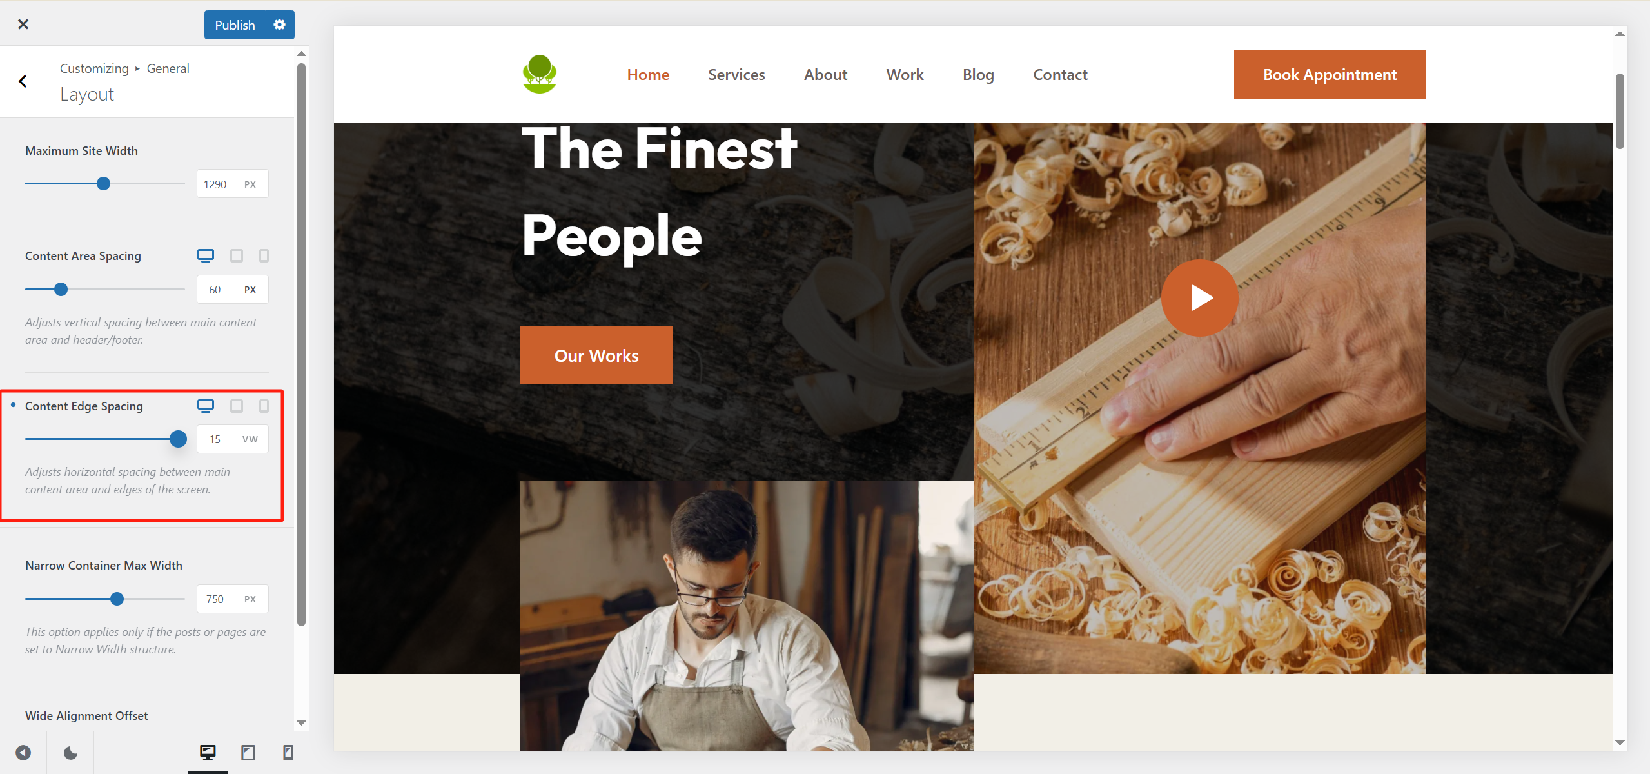Viewport: 1650px width, 774px height.
Task: Change the VW unit for Content Edge Spacing
Action: pos(250,439)
